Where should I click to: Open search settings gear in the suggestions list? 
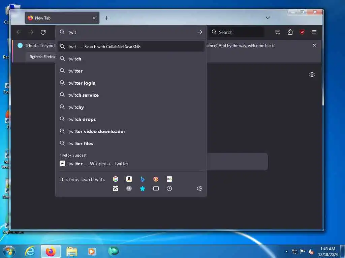199,188
